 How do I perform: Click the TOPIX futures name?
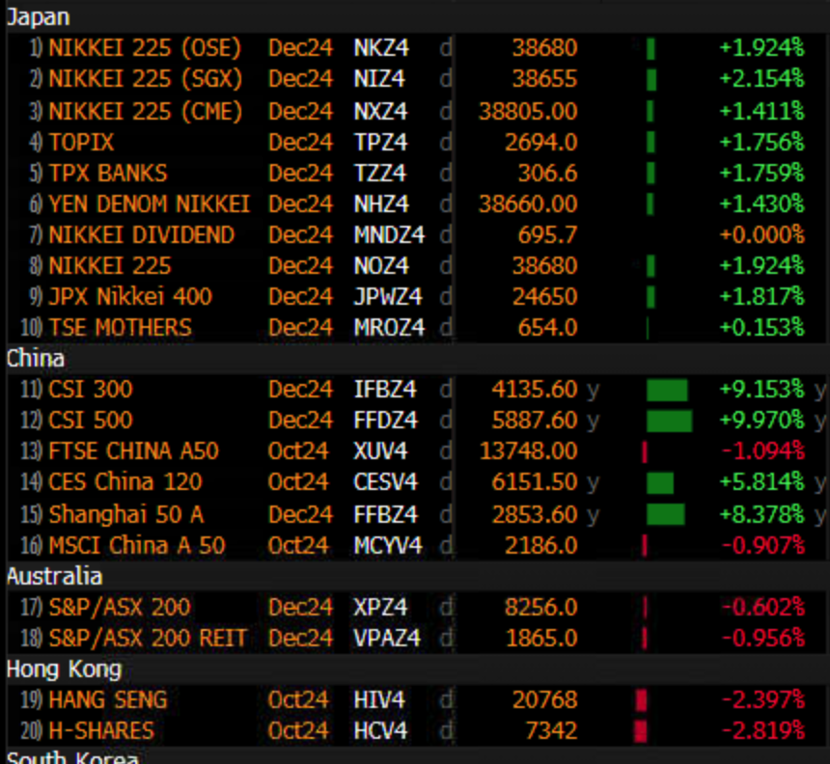tap(81, 142)
